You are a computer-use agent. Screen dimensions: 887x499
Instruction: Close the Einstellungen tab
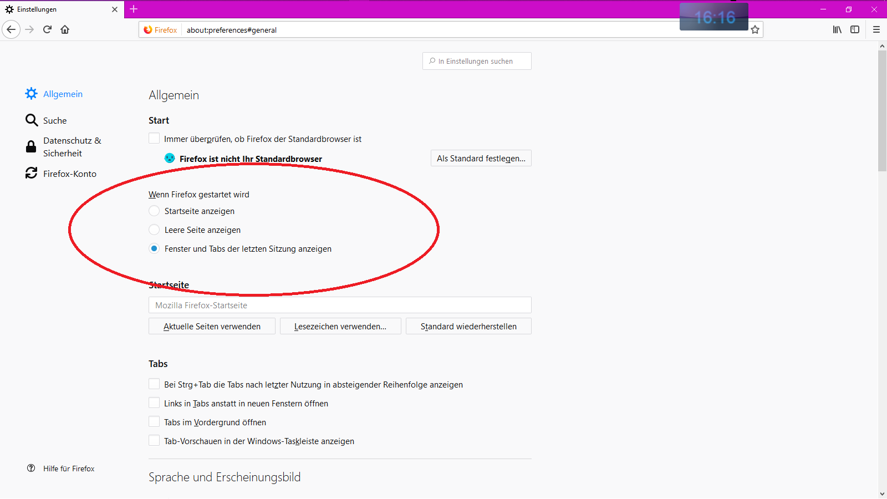click(x=115, y=9)
